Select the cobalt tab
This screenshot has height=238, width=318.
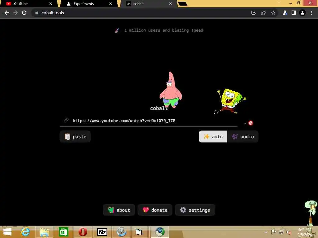point(149,4)
